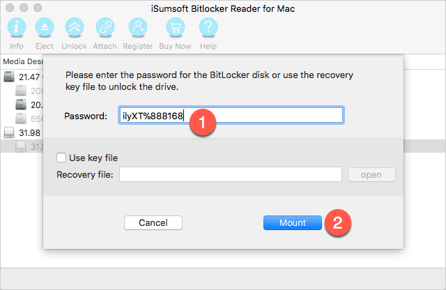
Task: Minimize the Bitlocker Reader window
Action: [x=23, y=7]
